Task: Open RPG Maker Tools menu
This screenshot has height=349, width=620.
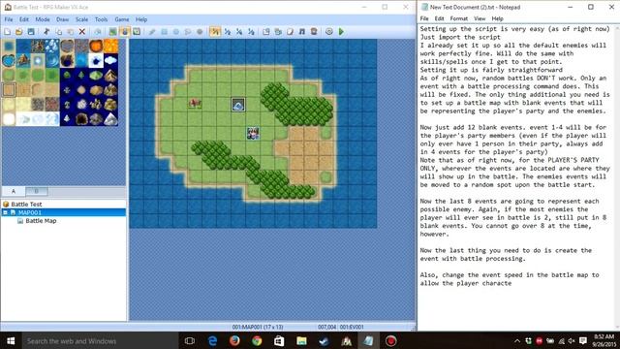Action: (101, 19)
